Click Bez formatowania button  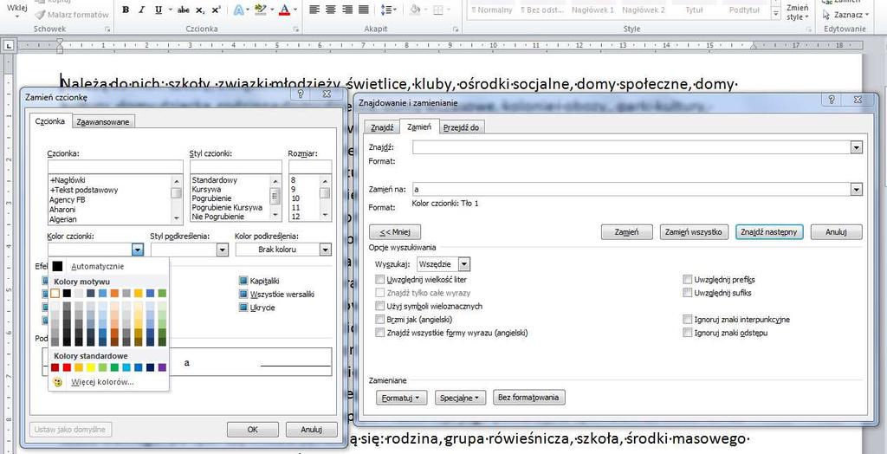click(x=529, y=398)
